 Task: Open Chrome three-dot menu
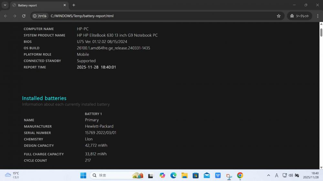click(x=318, y=16)
